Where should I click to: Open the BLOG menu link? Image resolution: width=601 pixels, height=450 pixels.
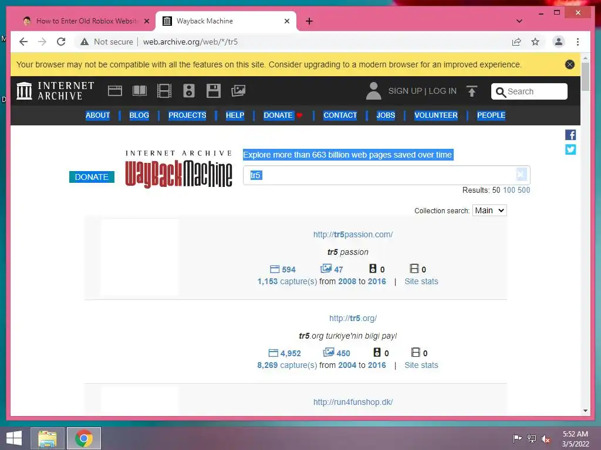pos(139,115)
